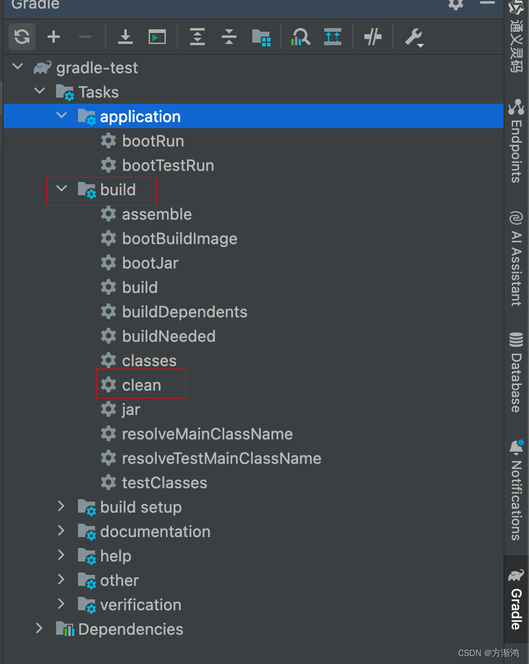Toggle offline mode icon

(372, 37)
